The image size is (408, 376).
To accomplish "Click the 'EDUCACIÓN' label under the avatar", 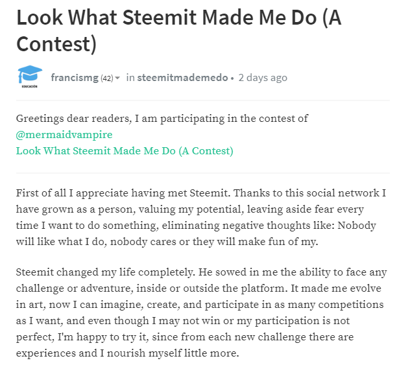I will pyautogui.click(x=30, y=86).
